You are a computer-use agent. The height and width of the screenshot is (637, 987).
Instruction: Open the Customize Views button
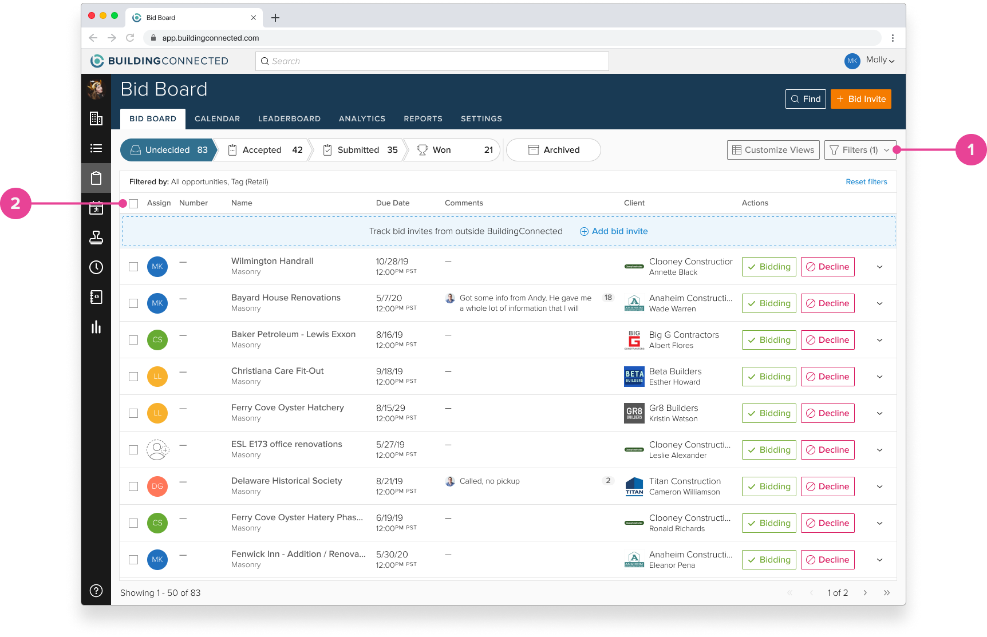tap(773, 150)
